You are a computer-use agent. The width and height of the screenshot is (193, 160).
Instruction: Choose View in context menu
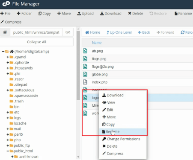click(x=123, y=102)
